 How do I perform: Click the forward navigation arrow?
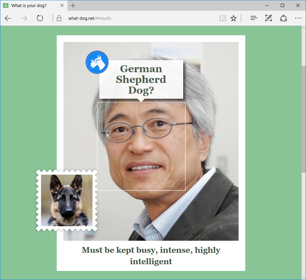[24, 18]
